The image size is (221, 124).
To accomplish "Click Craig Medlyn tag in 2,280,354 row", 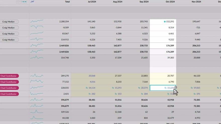I will (8, 22).
